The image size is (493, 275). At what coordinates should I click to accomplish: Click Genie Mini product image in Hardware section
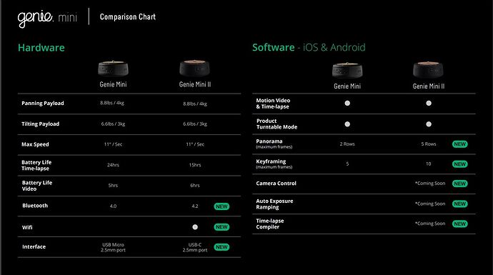click(x=113, y=68)
